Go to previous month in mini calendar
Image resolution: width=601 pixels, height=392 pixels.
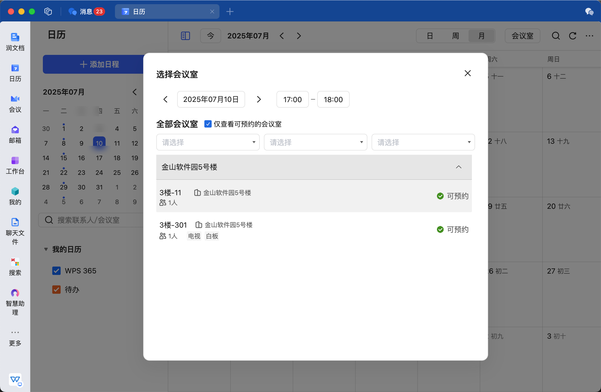(x=135, y=92)
